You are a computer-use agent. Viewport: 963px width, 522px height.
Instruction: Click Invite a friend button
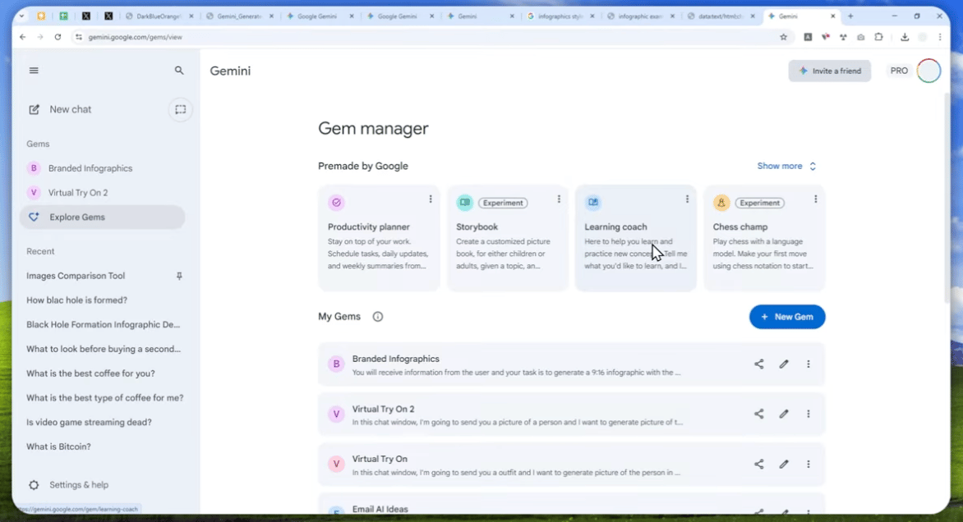(x=830, y=71)
